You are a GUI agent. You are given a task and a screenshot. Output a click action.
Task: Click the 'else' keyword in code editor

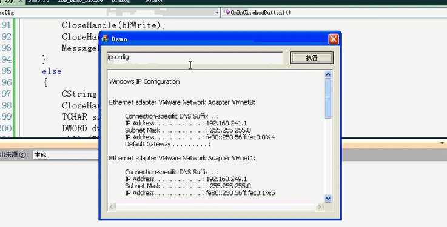pyautogui.click(x=52, y=71)
